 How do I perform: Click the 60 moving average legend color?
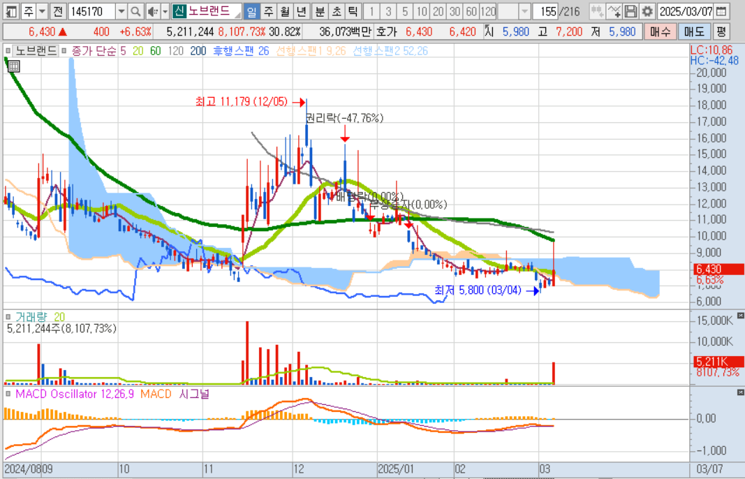tap(156, 51)
